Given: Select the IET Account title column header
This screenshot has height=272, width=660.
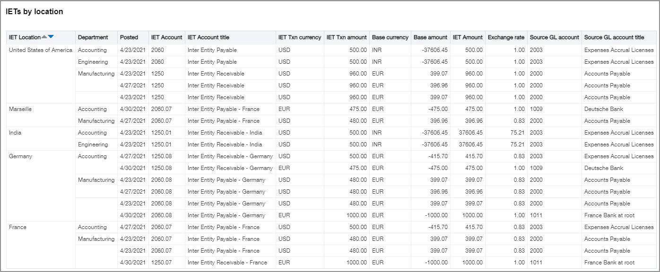Looking at the screenshot, I should coord(208,37).
